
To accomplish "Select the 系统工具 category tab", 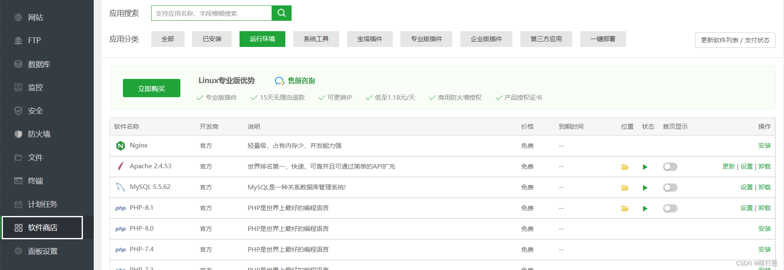I will pos(316,39).
